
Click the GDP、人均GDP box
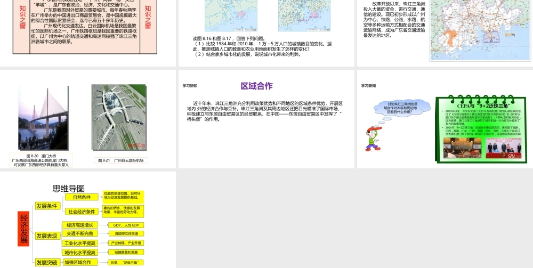[126, 225]
